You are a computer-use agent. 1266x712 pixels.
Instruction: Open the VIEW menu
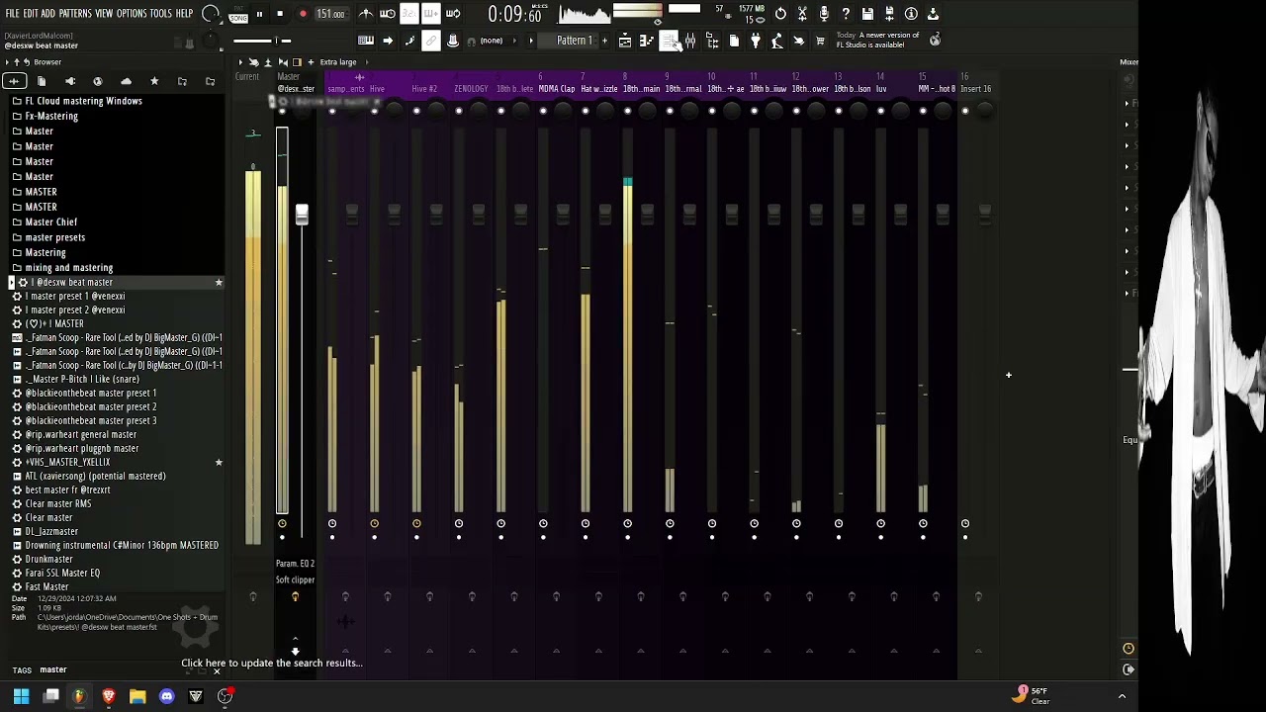coord(104,14)
